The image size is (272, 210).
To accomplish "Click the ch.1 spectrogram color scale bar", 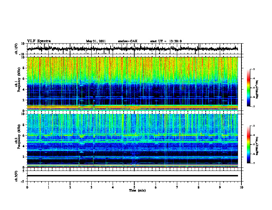I will pyautogui.click(x=248, y=88).
